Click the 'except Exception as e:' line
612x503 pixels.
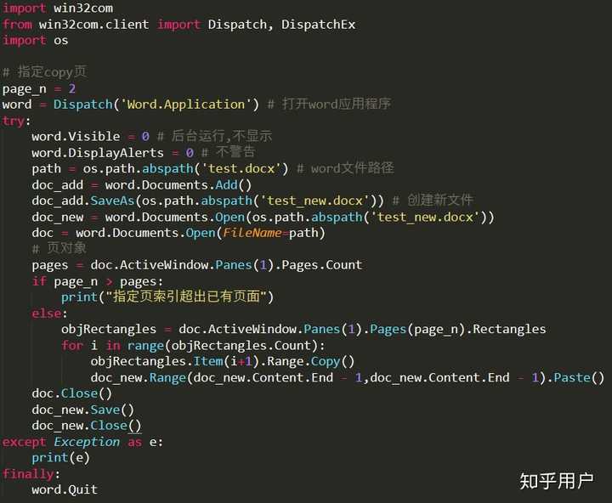(x=82, y=442)
